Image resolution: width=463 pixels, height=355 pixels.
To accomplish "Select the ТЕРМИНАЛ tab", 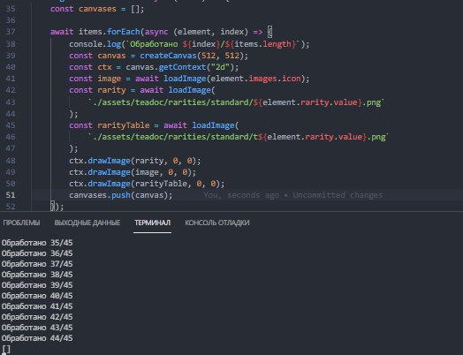I will pos(152,223).
